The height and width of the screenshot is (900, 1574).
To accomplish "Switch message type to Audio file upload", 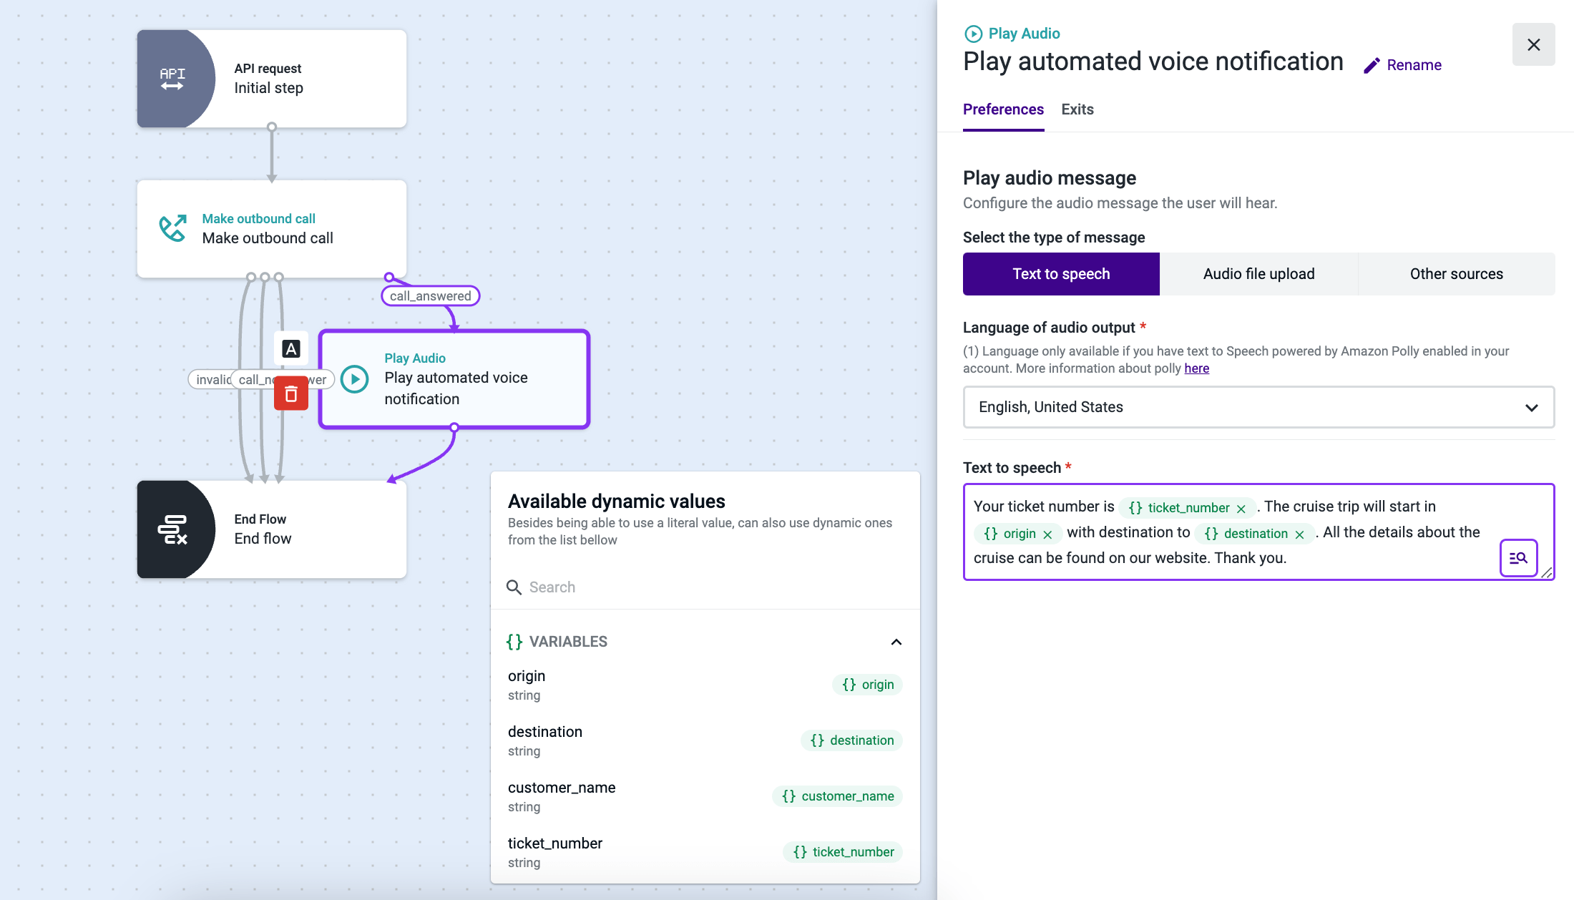I will (x=1258, y=273).
